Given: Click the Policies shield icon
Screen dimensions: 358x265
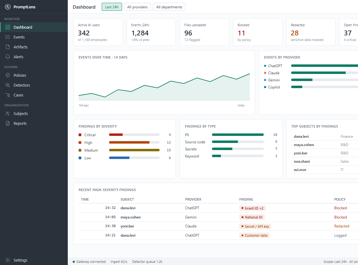Looking at the screenshot, I should pyautogui.click(x=8, y=75).
